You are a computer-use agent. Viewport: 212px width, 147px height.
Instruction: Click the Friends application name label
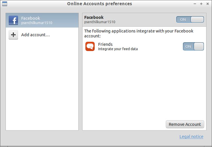[x=105, y=44]
